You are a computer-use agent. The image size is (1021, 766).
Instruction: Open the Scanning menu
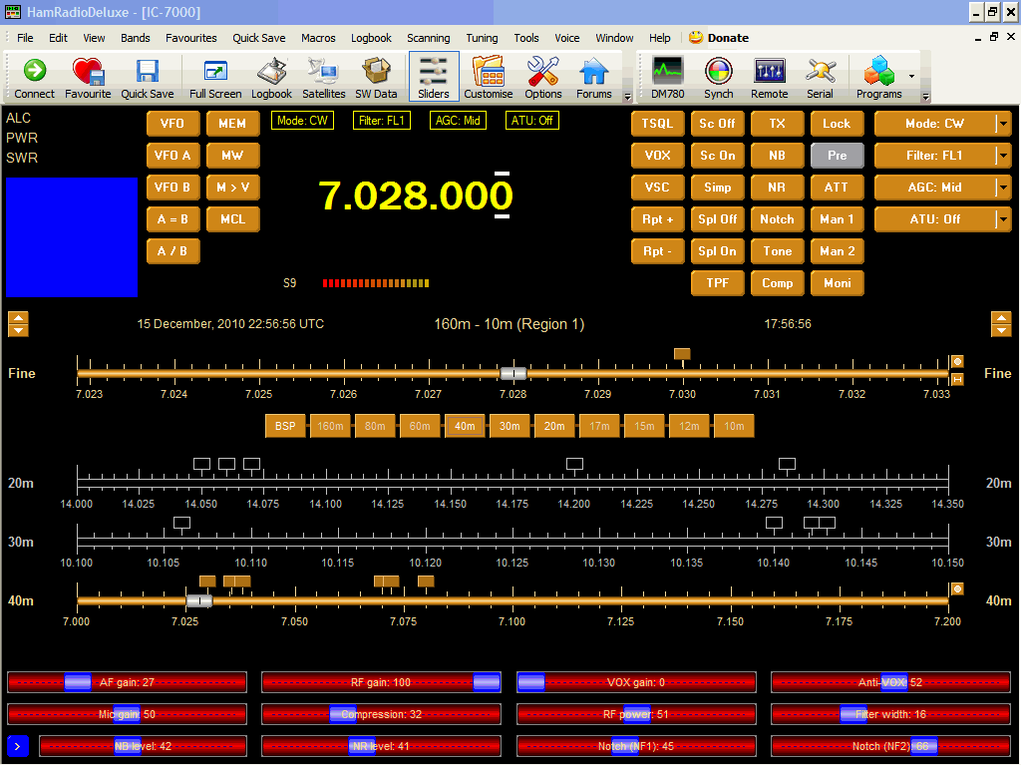(429, 38)
